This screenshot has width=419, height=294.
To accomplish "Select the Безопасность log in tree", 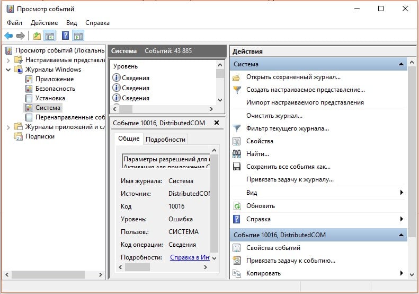I will point(55,89).
